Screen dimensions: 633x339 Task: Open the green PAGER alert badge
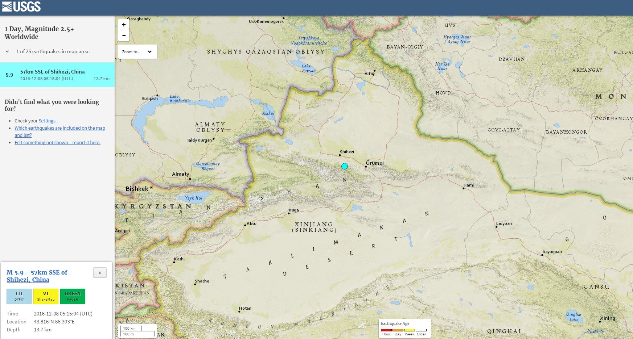(73, 296)
